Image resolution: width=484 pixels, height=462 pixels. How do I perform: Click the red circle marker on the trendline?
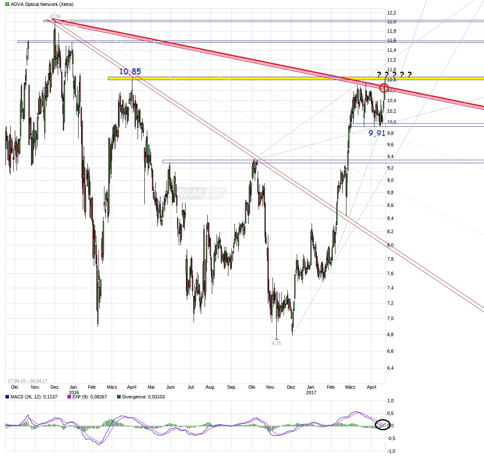click(383, 88)
